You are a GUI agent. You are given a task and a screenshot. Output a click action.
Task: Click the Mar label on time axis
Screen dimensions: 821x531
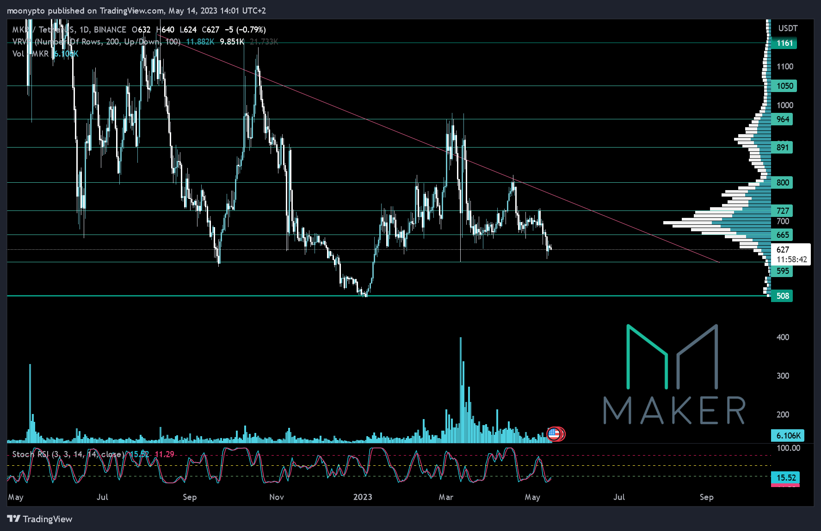[x=446, y=497]
